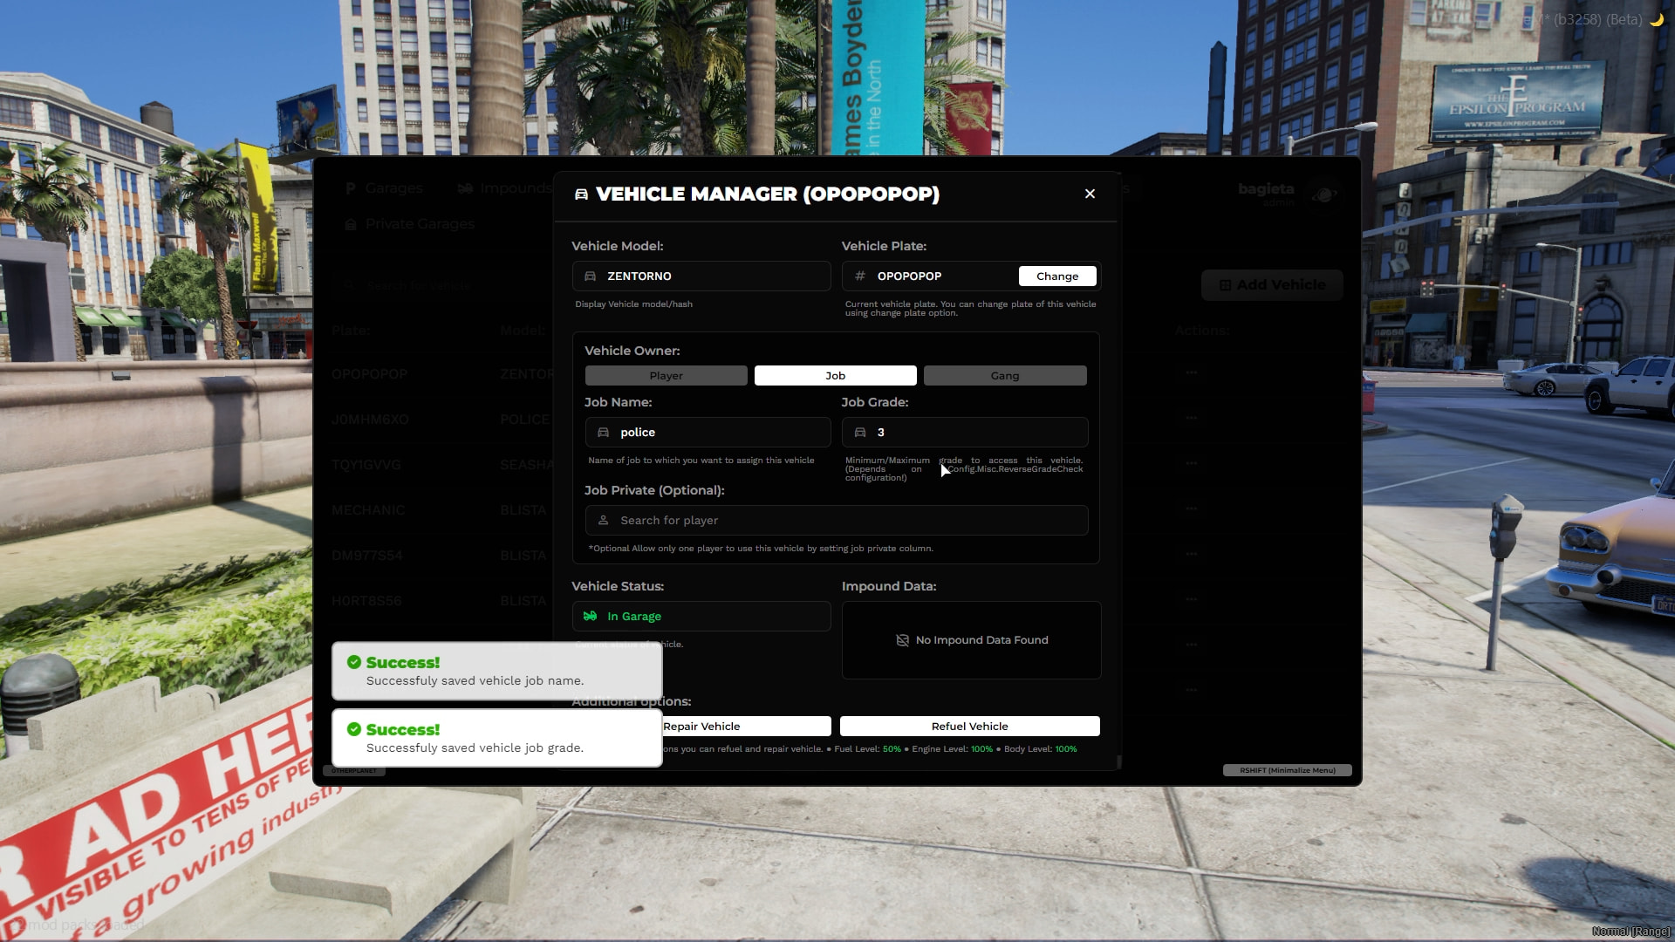Click the Impounds tow icon
The width and height of the screenshot is (1675, 942).
tap(466, 188)
